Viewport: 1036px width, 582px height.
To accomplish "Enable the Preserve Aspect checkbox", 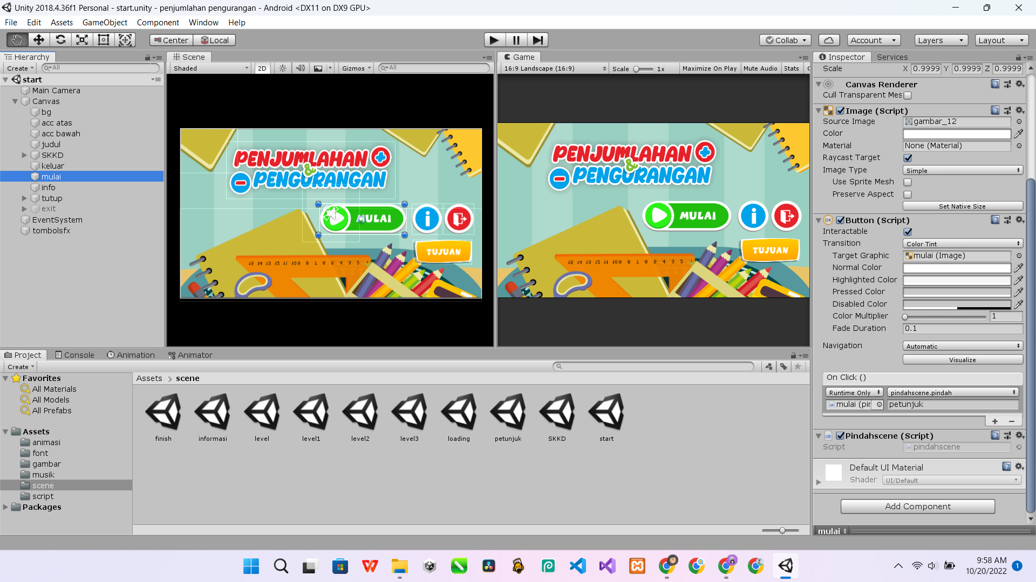I will pos(908,195).
